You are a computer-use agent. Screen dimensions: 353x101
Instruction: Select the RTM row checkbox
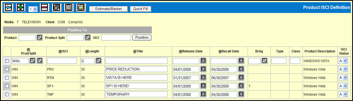click(7, 78)
